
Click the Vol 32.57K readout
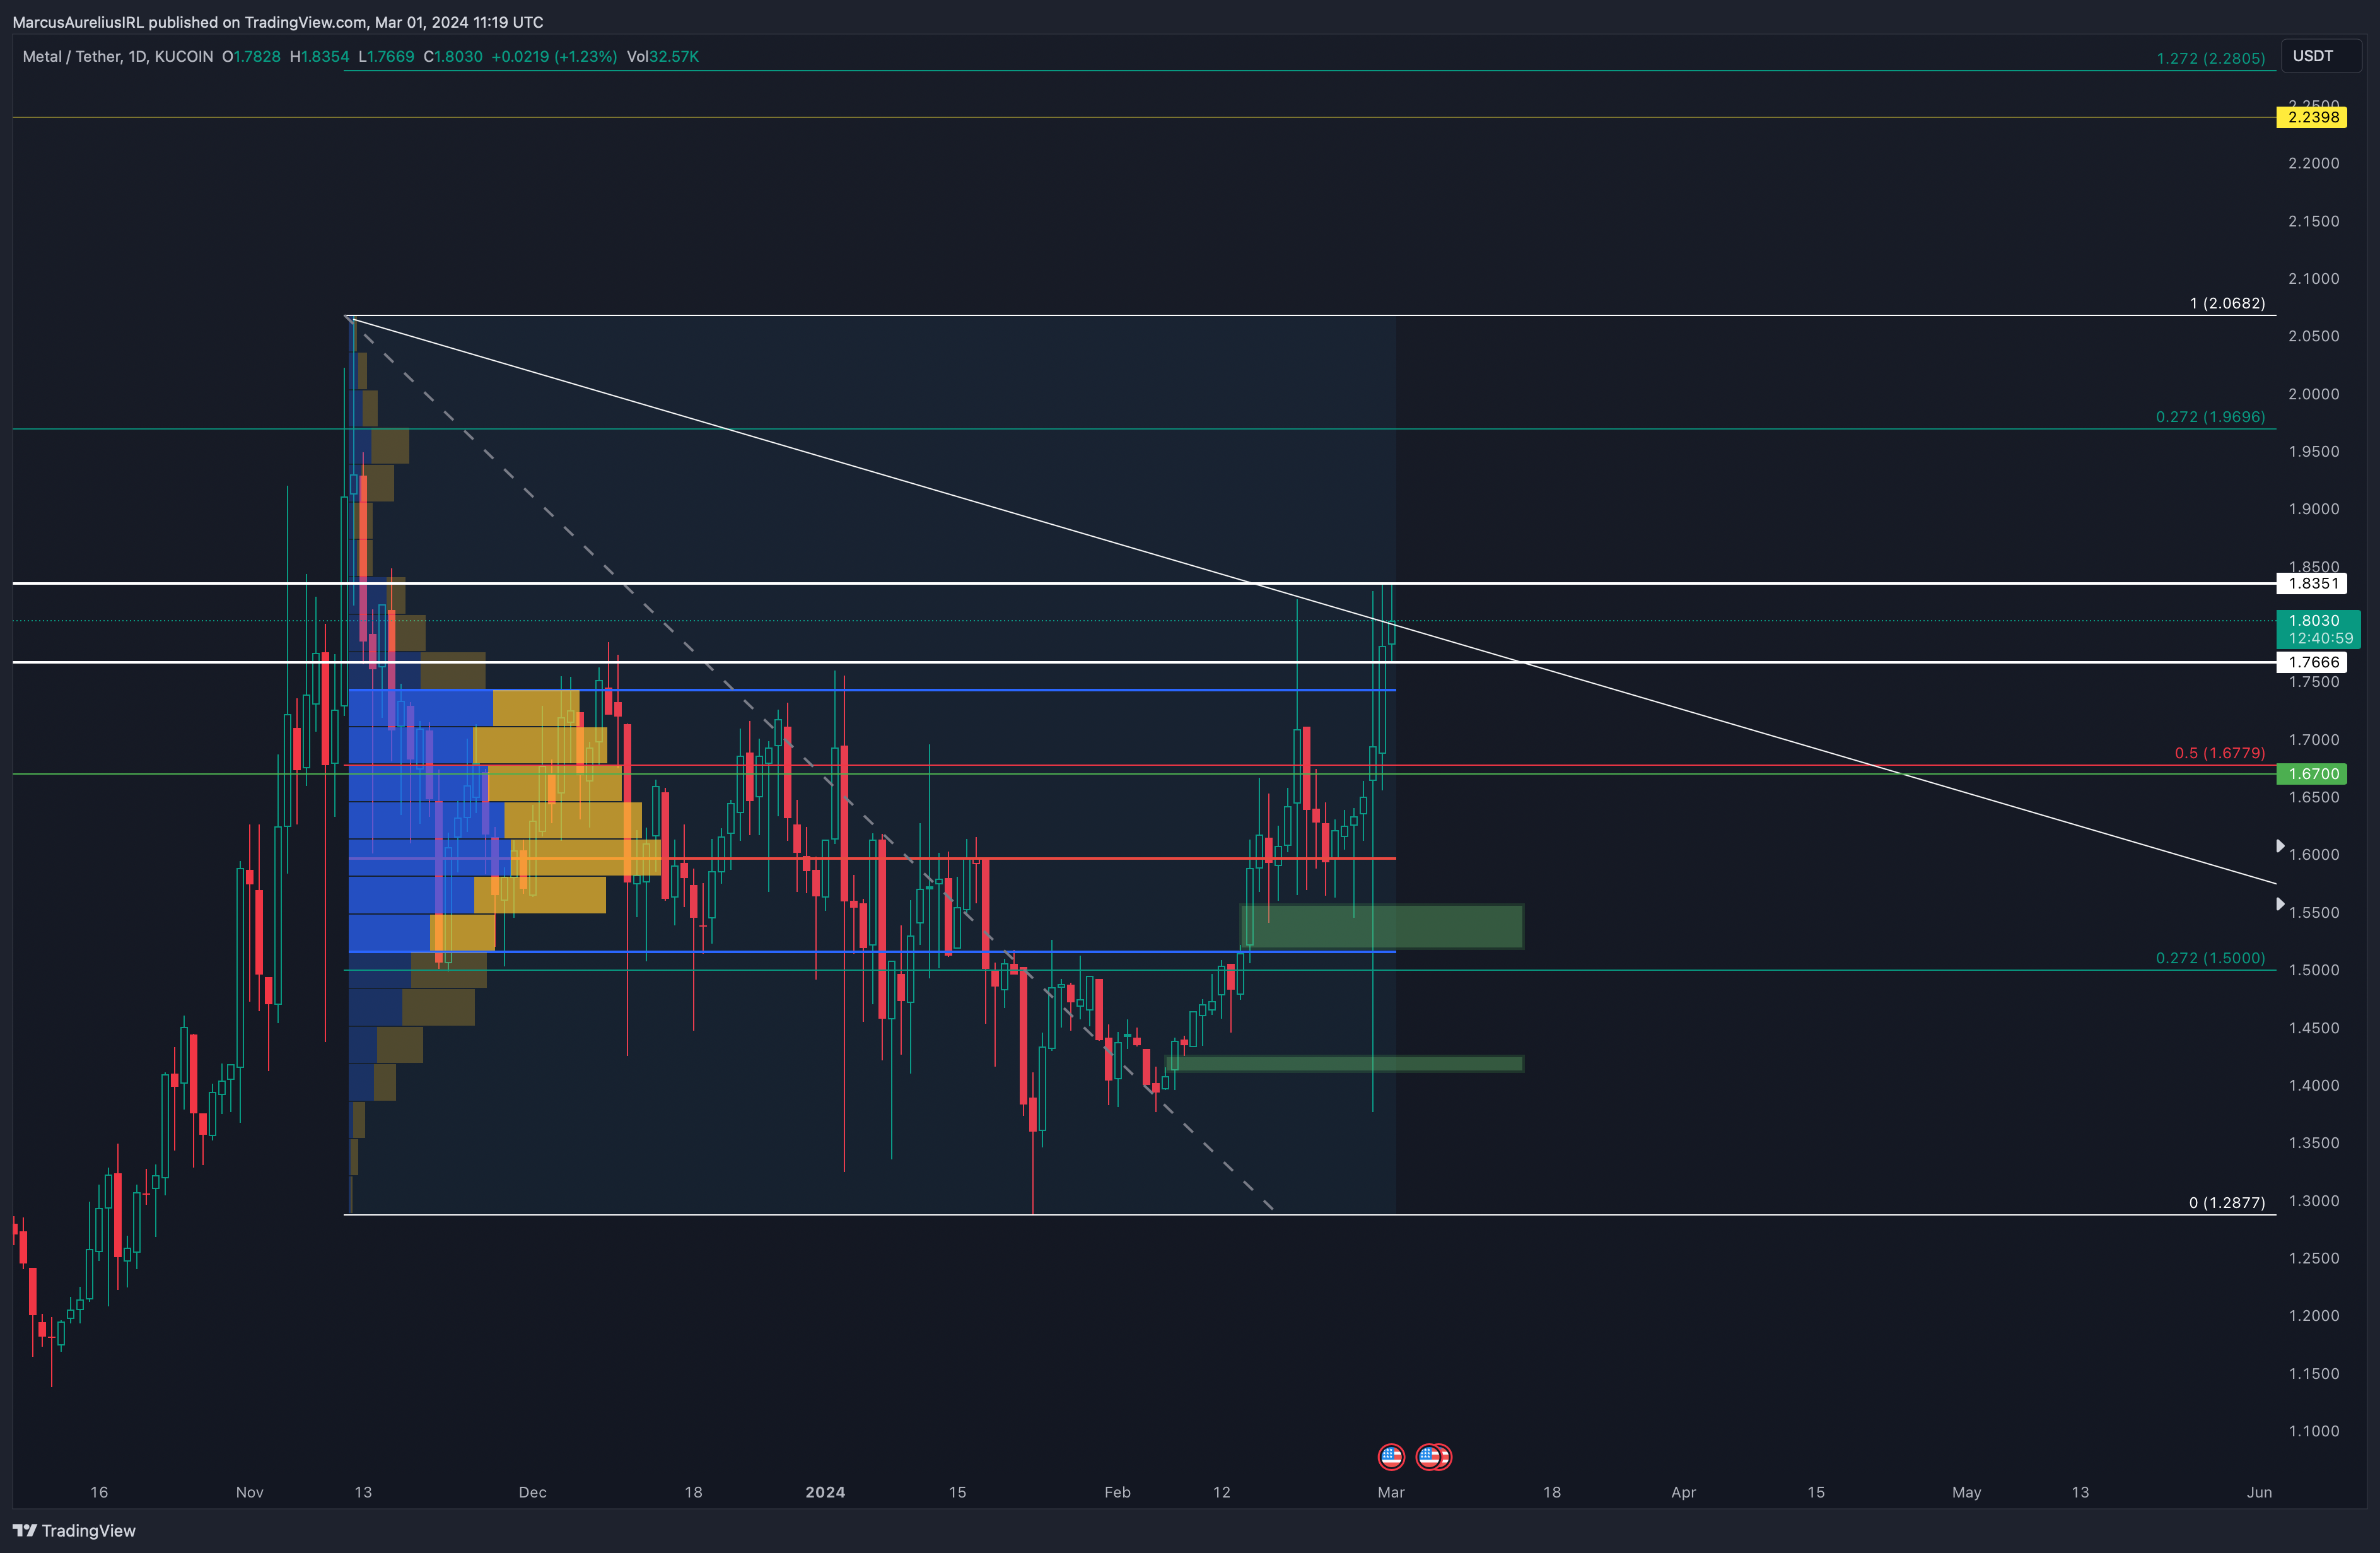tap(663, 57)
